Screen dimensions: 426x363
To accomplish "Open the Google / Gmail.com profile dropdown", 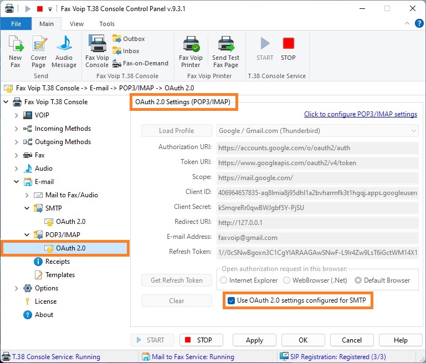I will point(317,131).
